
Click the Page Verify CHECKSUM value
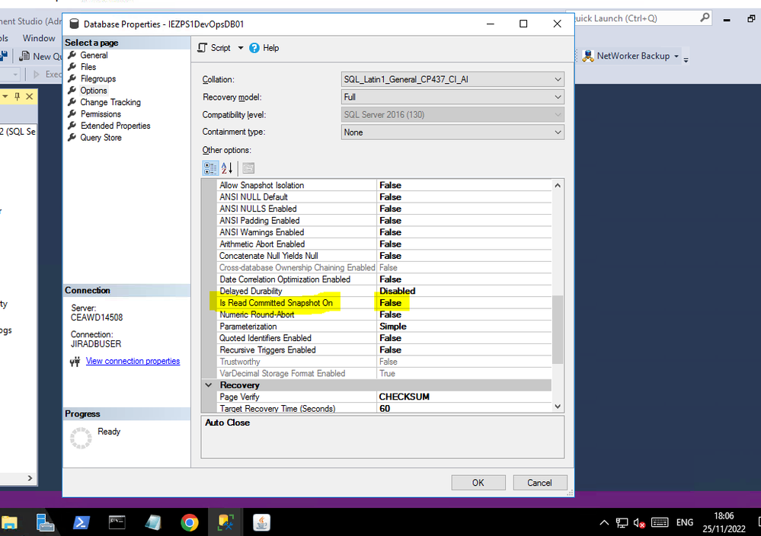(x=404, y=397)
